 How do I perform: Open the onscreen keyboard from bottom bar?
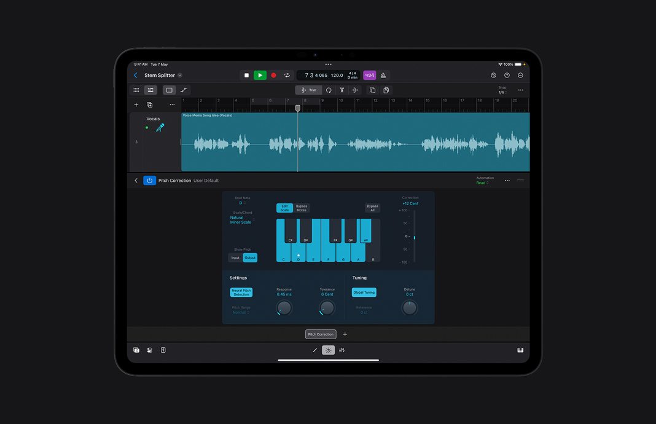coord(520,350)
